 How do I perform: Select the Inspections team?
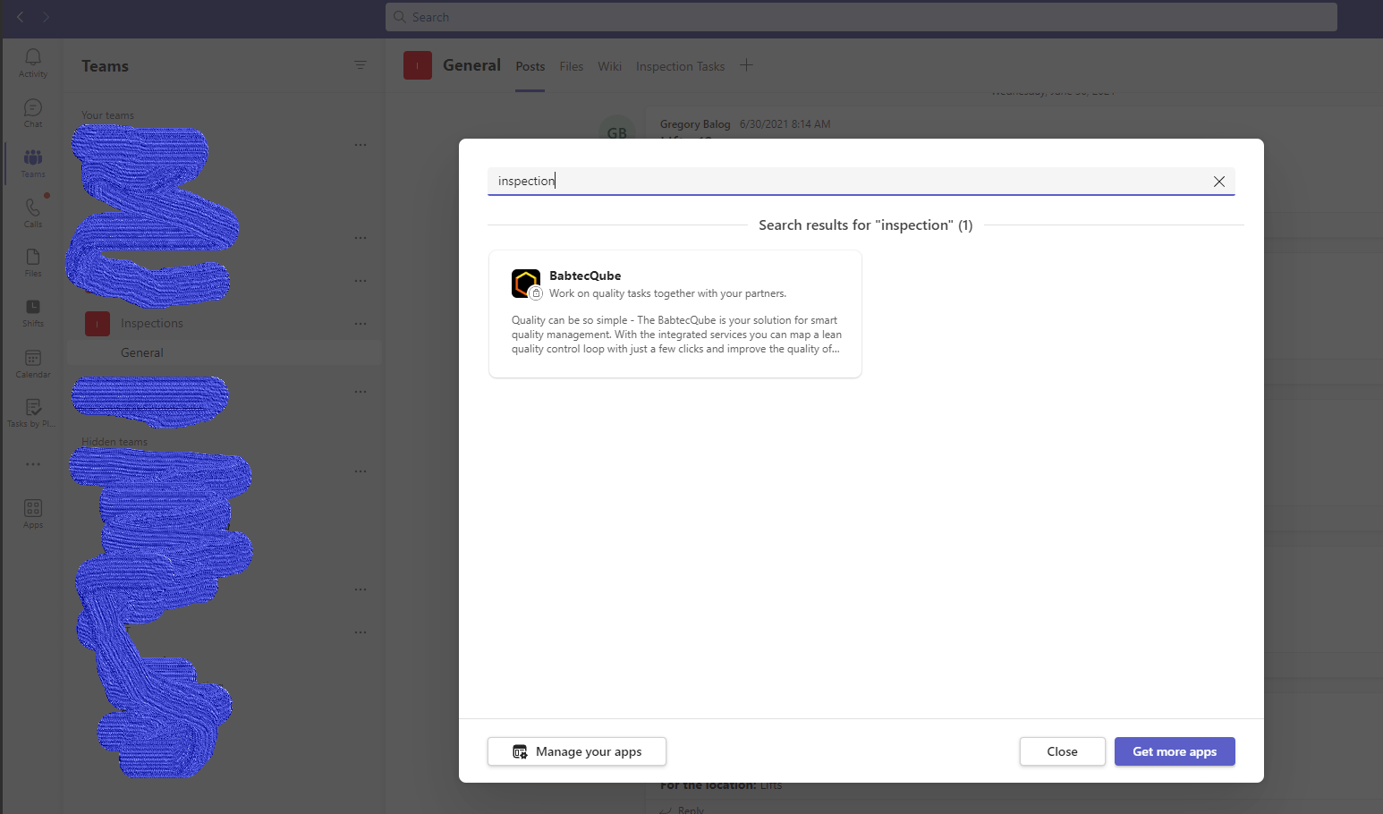[152, 324]
